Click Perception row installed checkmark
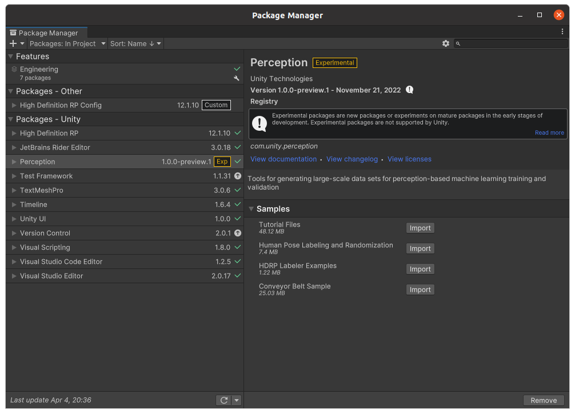This screenshot has height=414, width=575. pos(238,162)
